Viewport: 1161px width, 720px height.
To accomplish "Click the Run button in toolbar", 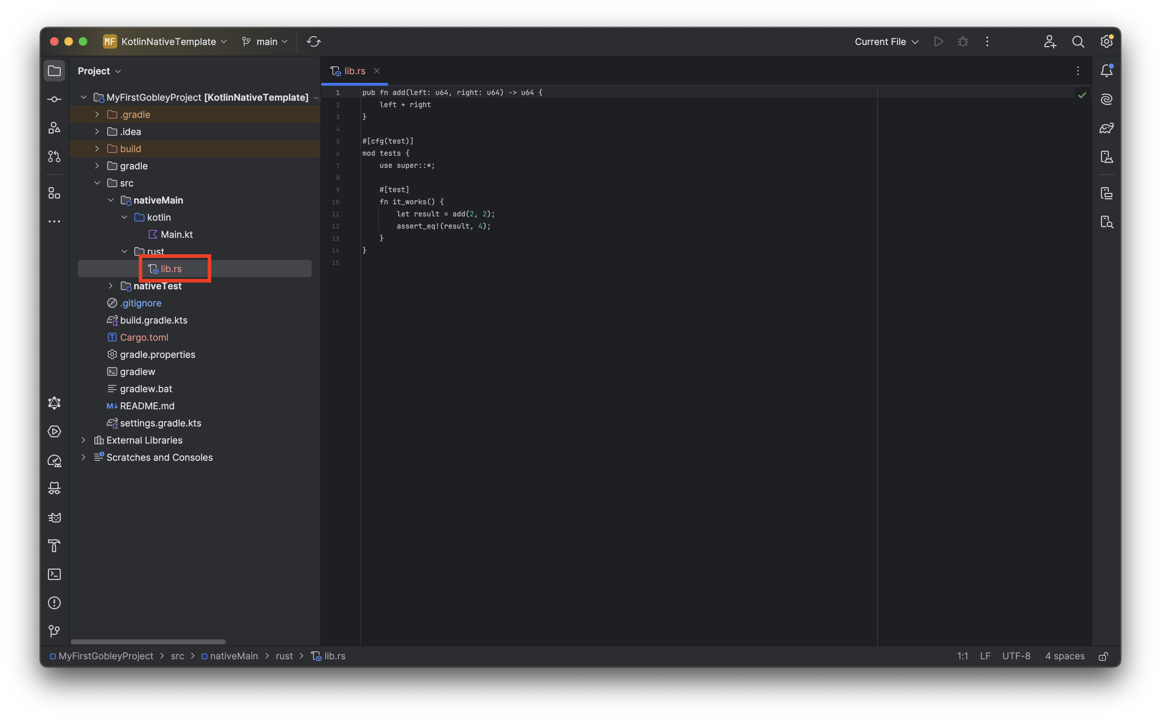I will tap(938, 41).
